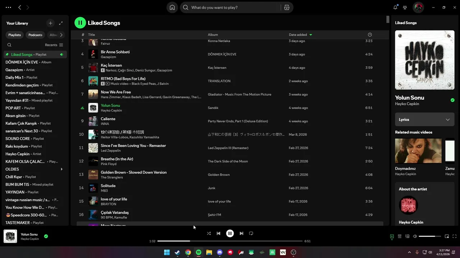Expand Your Library to full view
Image resolution: width=460 pixels, height=258 pixels.
tap(61, 23)
